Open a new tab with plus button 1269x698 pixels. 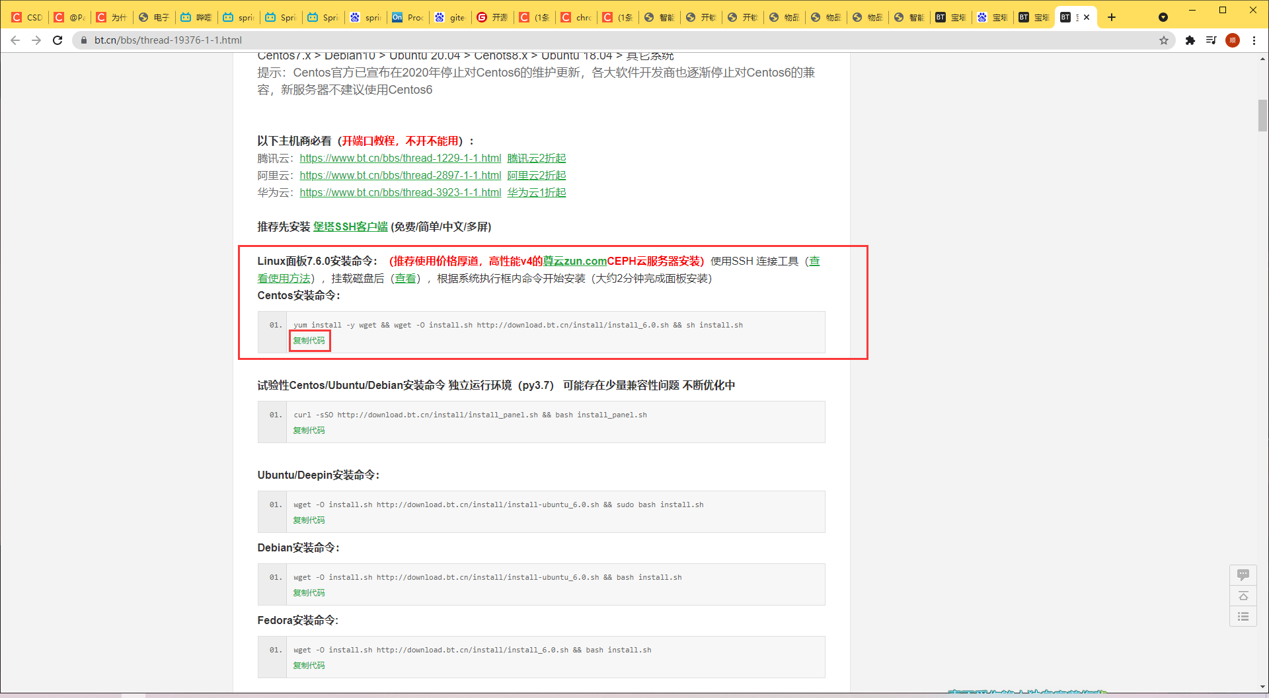click(x=1112, y=17)
